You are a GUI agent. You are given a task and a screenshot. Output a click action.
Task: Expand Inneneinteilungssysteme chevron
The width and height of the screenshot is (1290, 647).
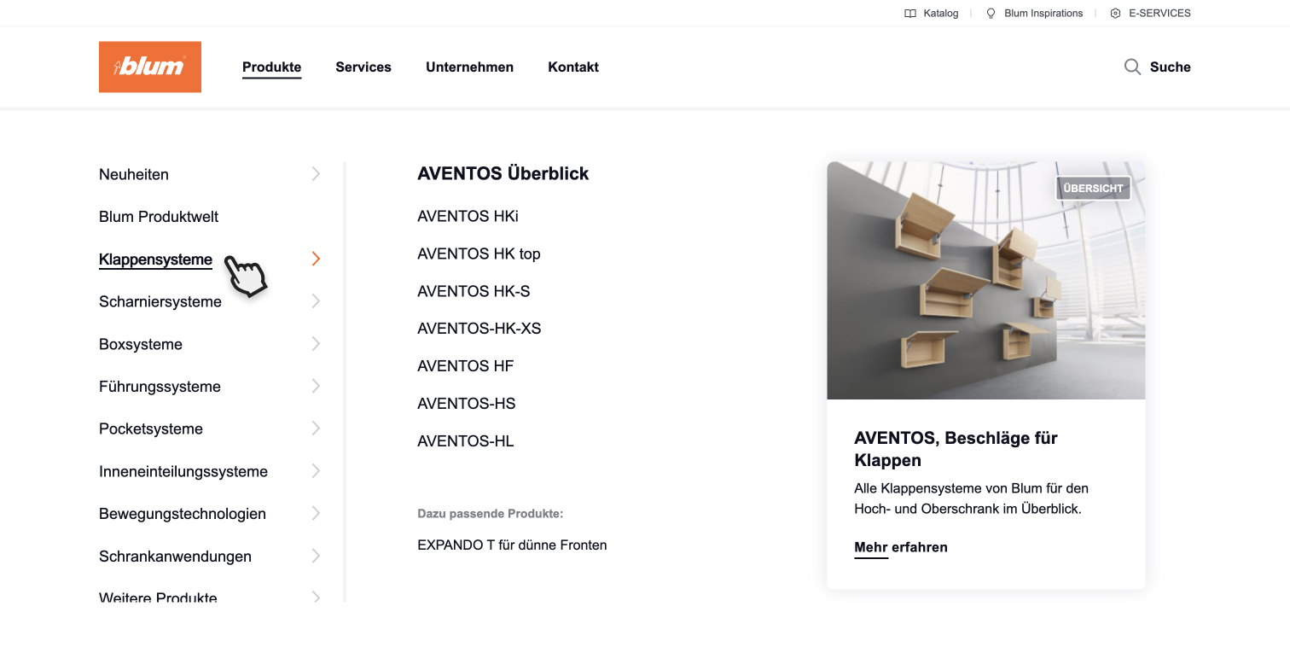tap(316, 471)
